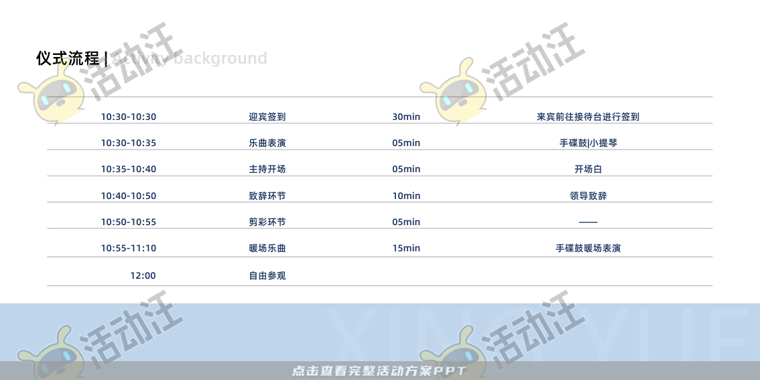The image size is (760, 380).
Task: Click the 剪彩环节 cell
Action: tap(267, 222)
